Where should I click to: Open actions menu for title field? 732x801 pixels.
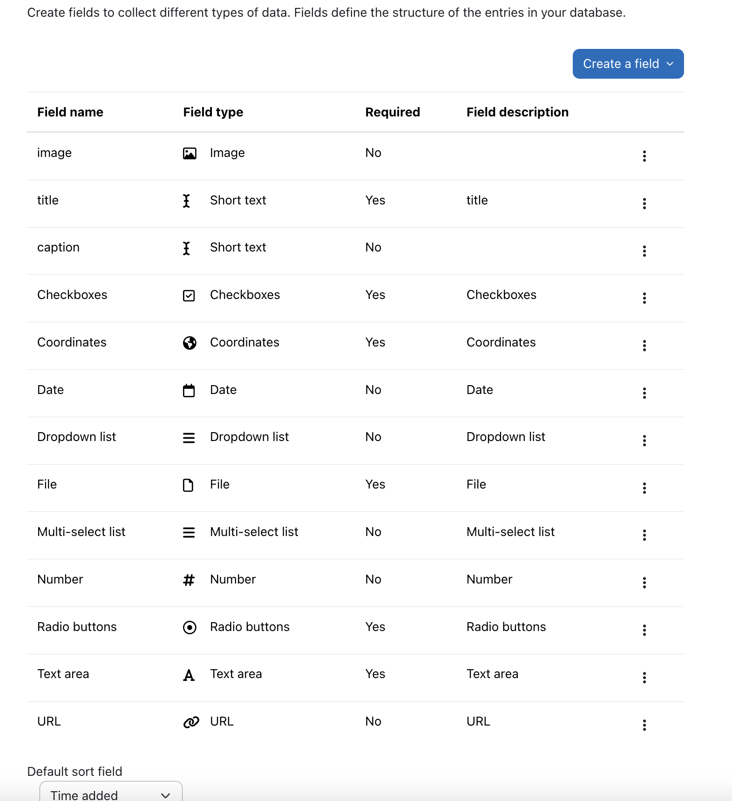point(644,204)
